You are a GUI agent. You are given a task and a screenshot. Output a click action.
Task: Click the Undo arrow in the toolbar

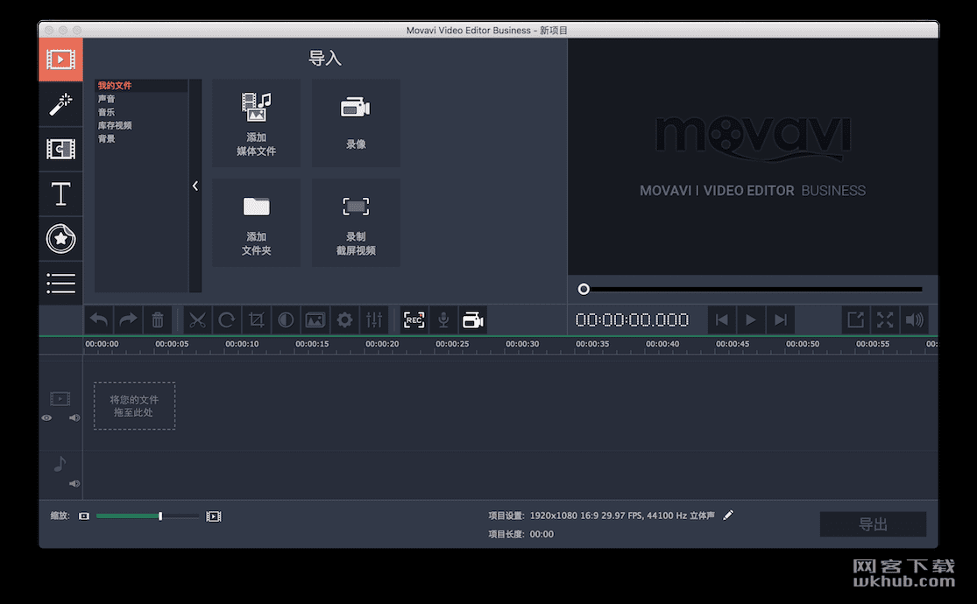pyautogui.click(x=98, y=320)
